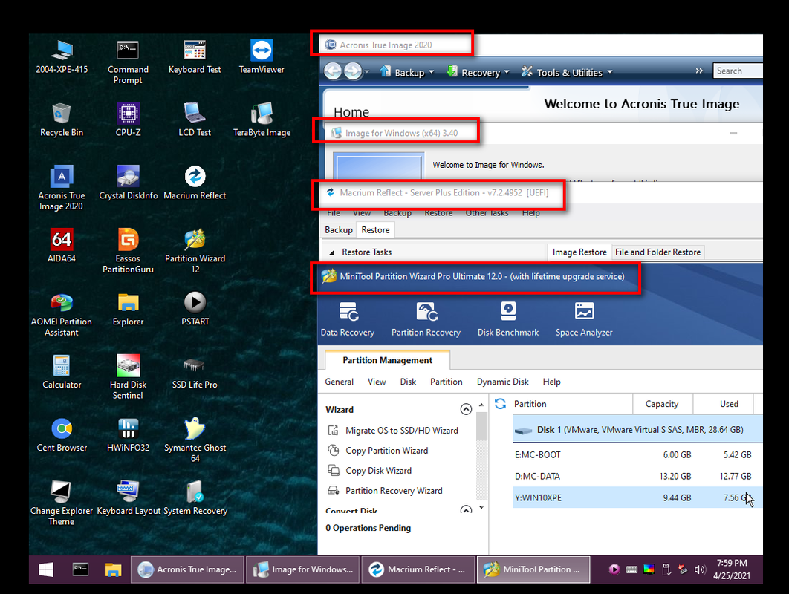The height and width of the screenshot is (594, 789).
Task: Open Hard Disk Sentinel desktop icon
Action: (x=128, y=376)
